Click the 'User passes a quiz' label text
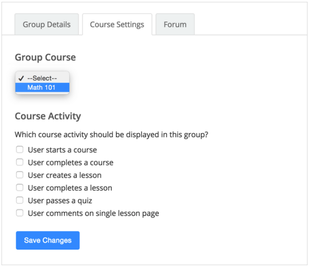The image size is (309, 267). [60, 201]
